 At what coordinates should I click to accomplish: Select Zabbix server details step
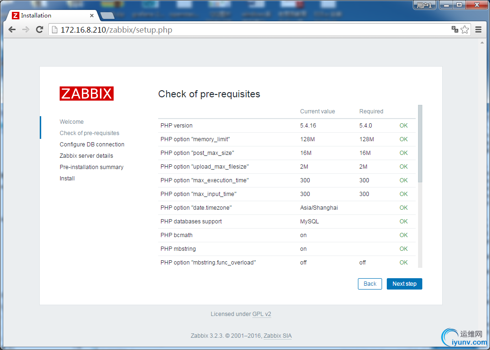tap(86, 156)
